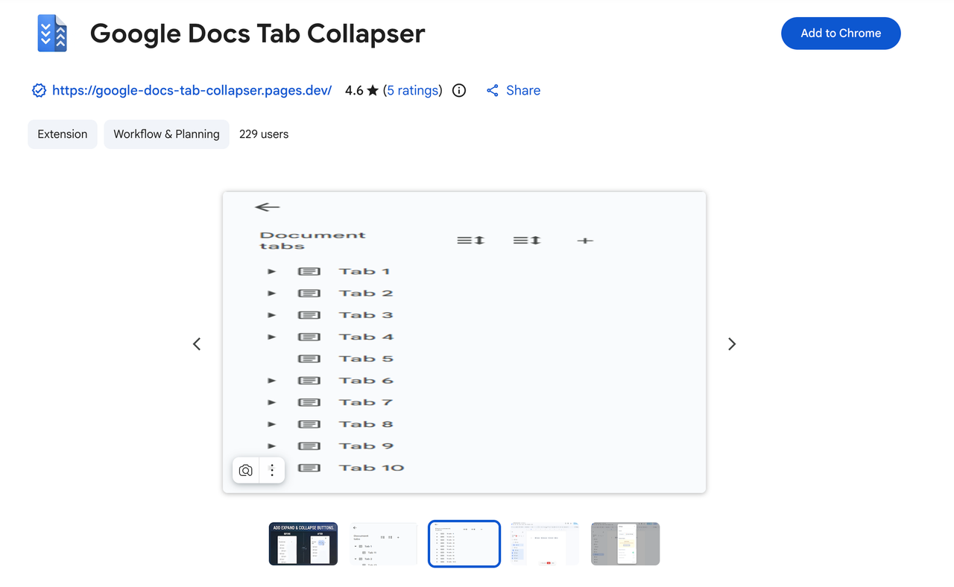Viewport: 954px width, 587px height.
Task: Open the dark Add Expand & Collapse thumbnail
Action: [303, 544]
